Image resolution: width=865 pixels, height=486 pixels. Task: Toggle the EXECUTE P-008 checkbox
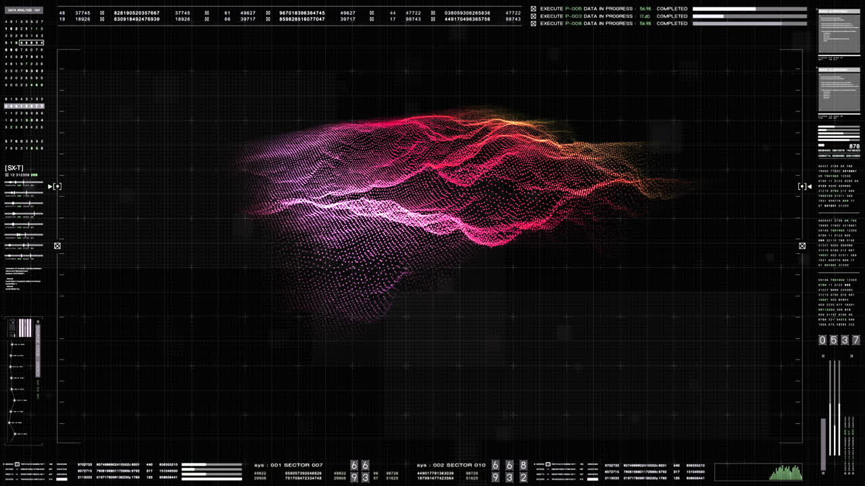click(x=533, y=23)
